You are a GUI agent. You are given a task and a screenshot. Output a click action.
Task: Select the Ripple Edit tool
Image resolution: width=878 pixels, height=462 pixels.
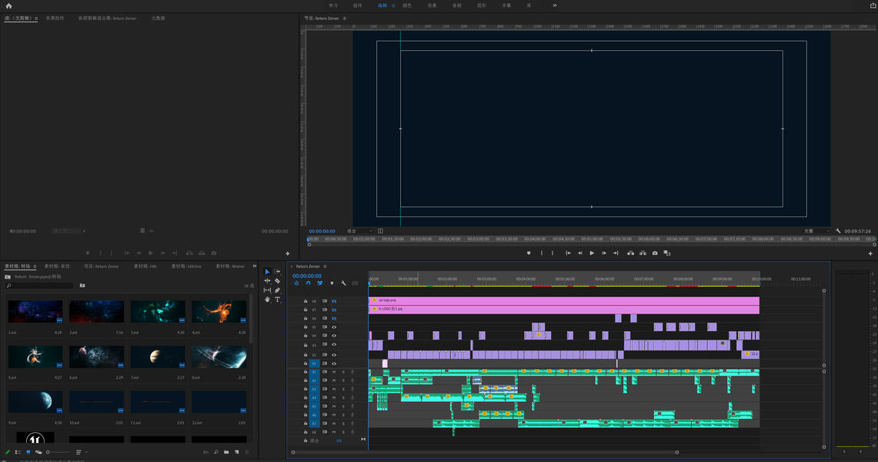(x=267, y=281)
